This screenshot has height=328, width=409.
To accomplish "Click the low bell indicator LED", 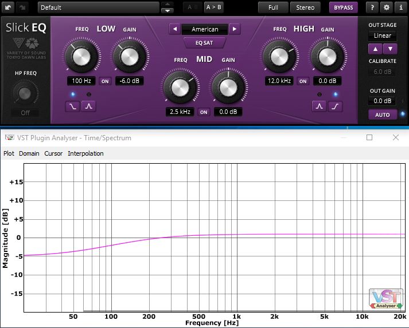I will [89, 94].
